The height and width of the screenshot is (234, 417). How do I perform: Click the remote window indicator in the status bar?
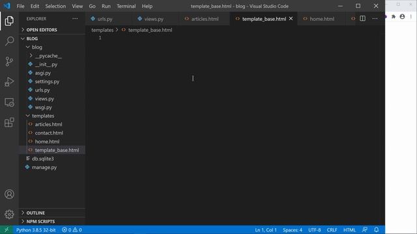7,229
